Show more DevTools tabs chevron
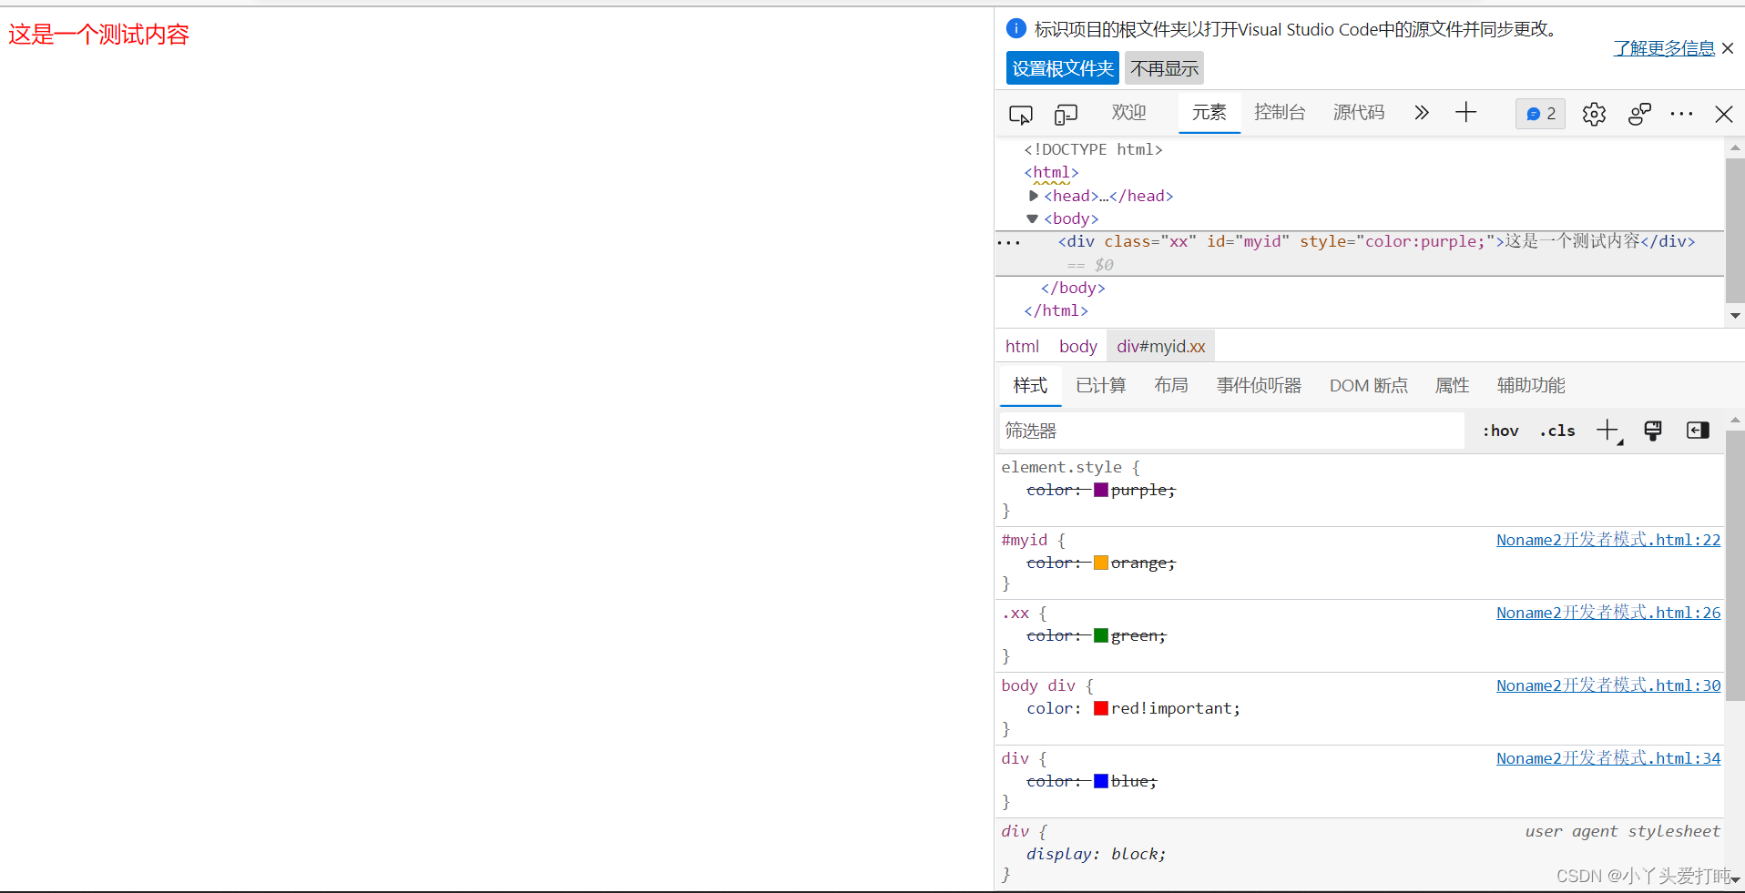Screen dimensions: 1745x893 tap(1421, 113)
